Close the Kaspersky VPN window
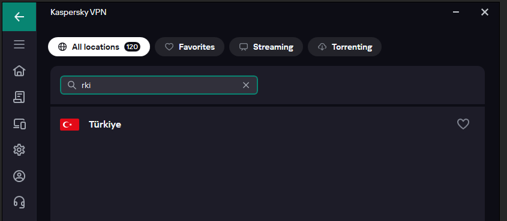507x221 pixels. click(x=484, y=12)
